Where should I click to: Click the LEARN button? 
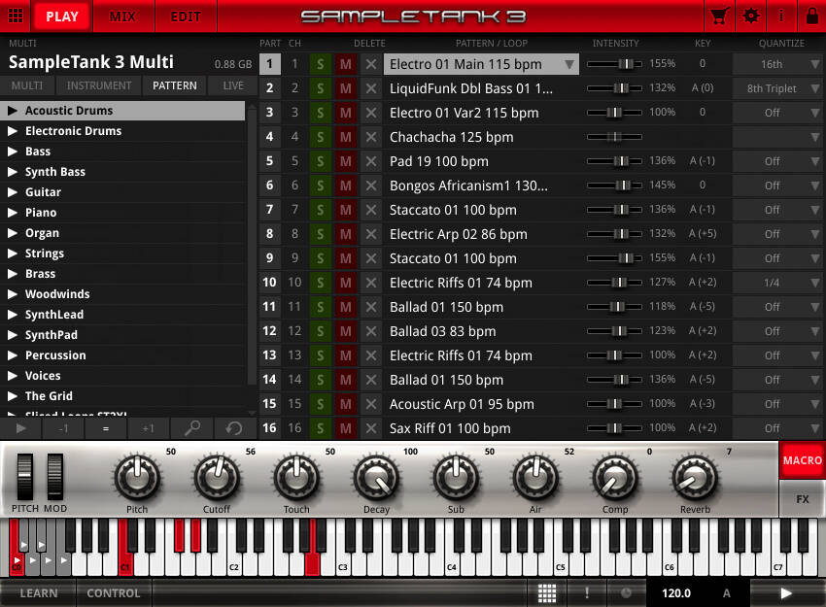[x=39, y=593]
